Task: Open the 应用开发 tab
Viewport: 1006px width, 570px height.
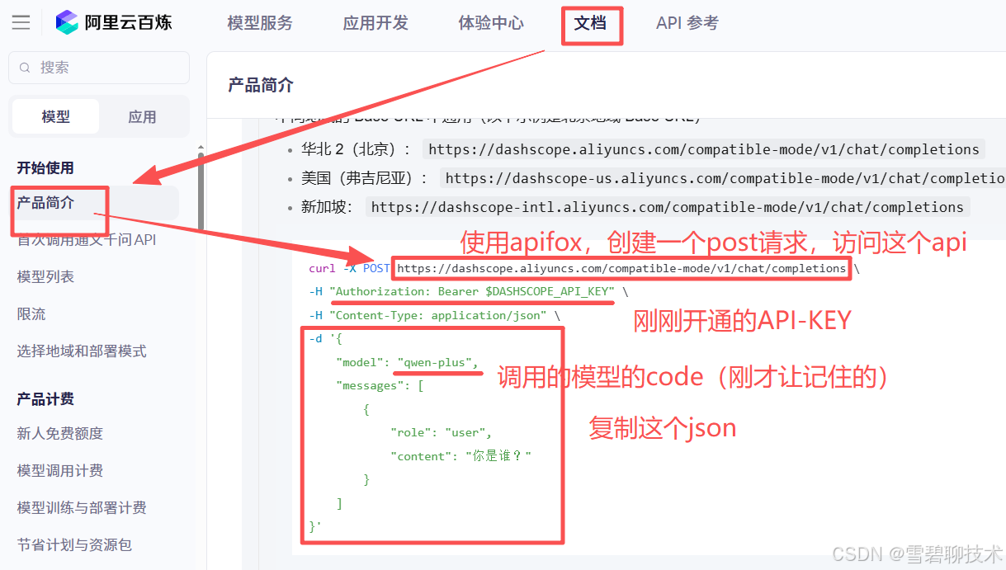Action: (x=375, y=23)
